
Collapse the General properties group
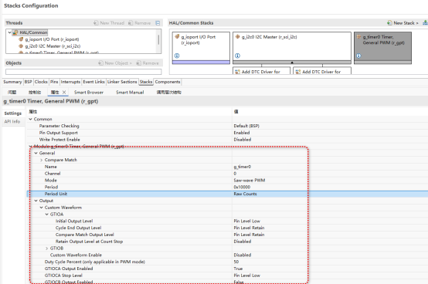(36, 153)
